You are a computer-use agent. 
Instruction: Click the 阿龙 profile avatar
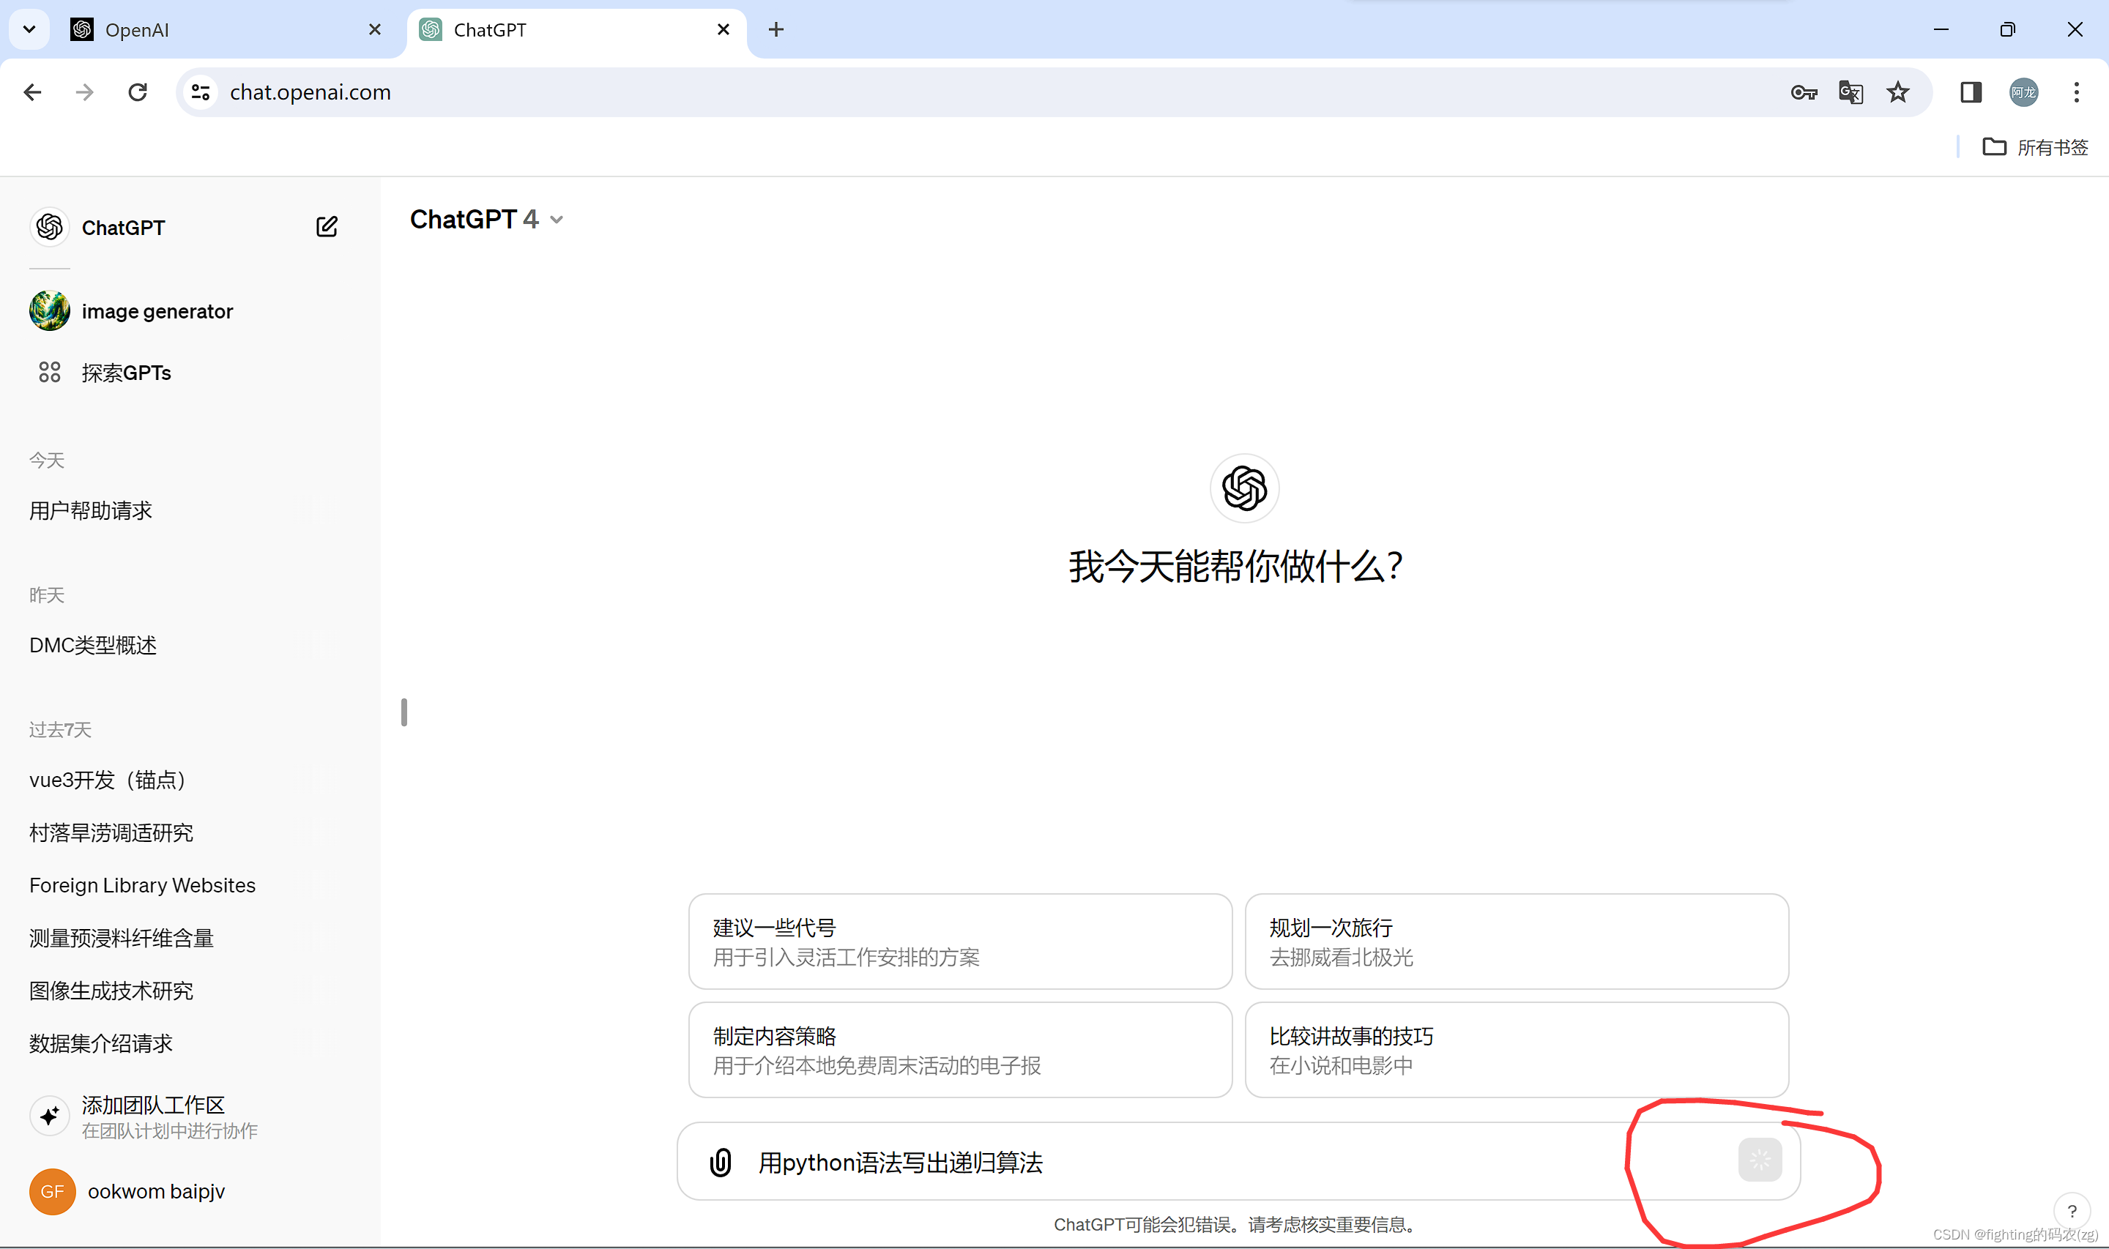point(2023,92)
